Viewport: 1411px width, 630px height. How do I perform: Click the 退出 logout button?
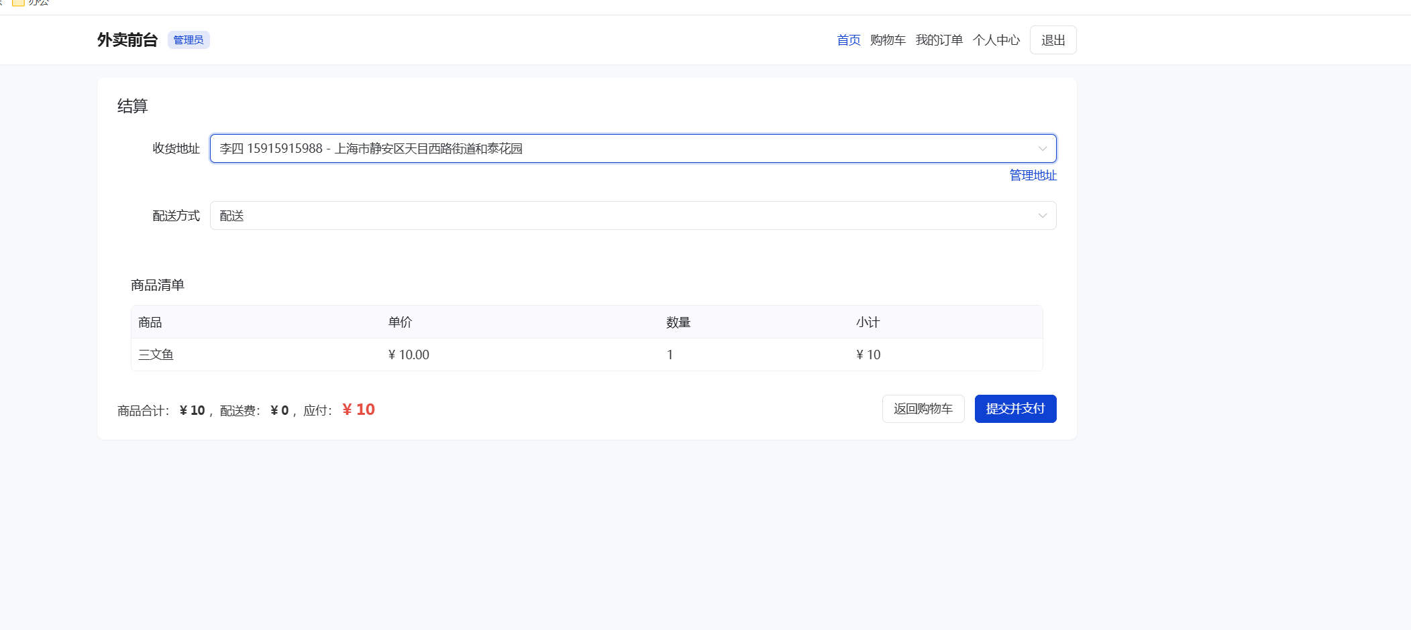pos(1053,40)
